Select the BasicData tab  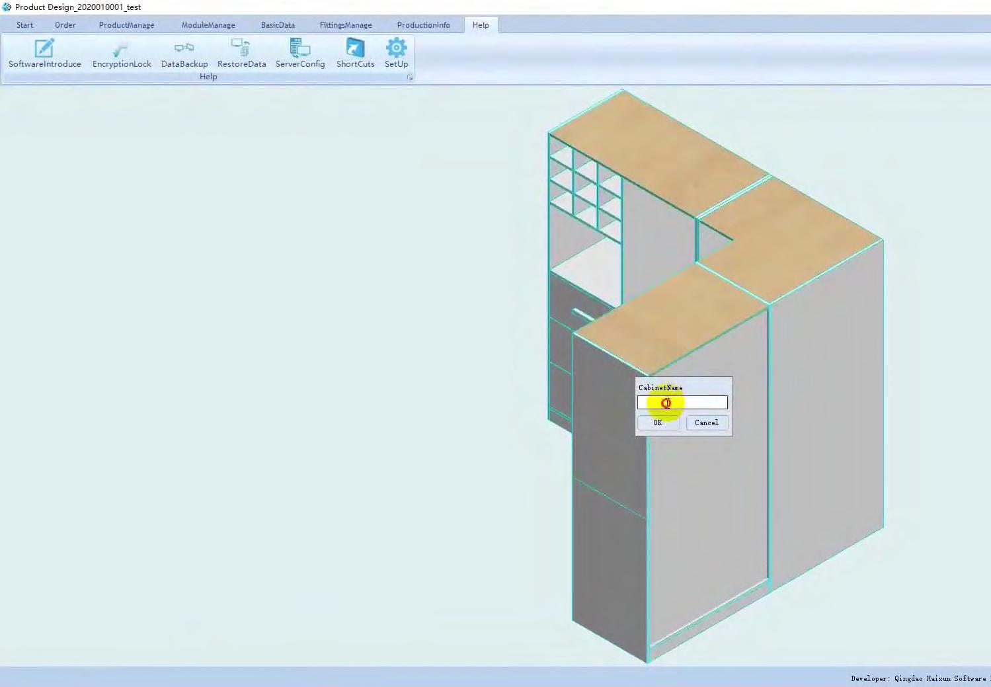(278, 25)
